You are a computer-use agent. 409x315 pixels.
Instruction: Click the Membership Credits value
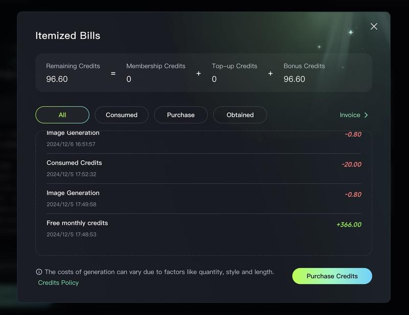click(129, 79)
